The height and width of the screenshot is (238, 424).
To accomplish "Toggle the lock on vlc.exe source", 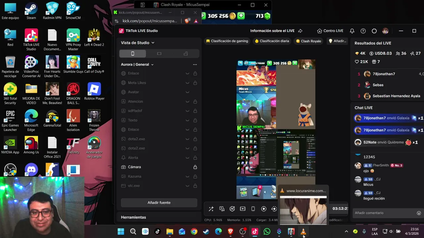I will (x=195, y=186).
